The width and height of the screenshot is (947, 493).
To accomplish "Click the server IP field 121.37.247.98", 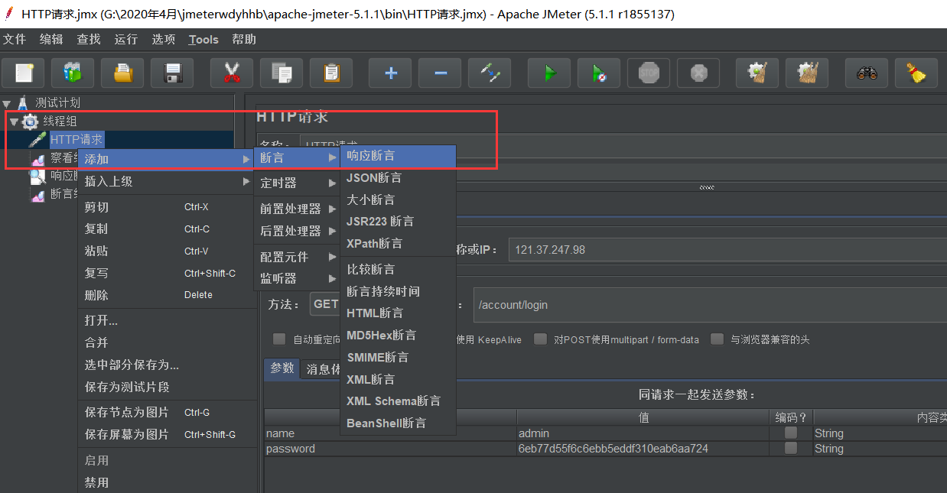I will point(727,250).
